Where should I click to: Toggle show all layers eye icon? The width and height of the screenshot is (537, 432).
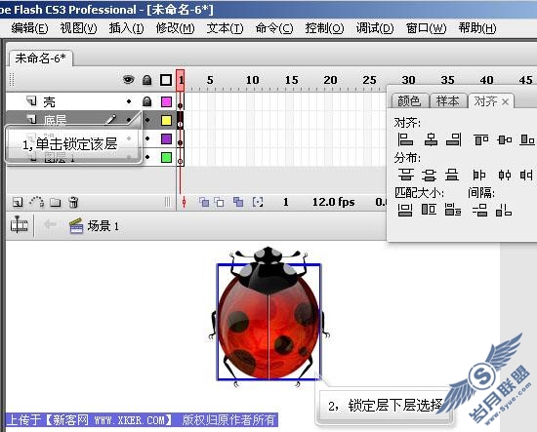coord(129,80)
